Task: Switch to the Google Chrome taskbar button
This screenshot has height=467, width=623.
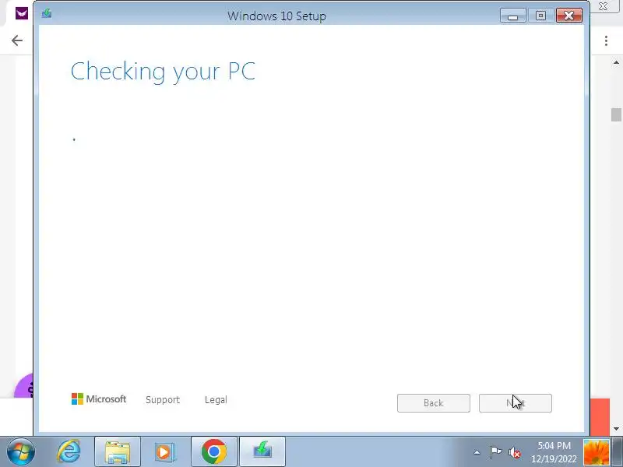Action: (x=213, y=451)
